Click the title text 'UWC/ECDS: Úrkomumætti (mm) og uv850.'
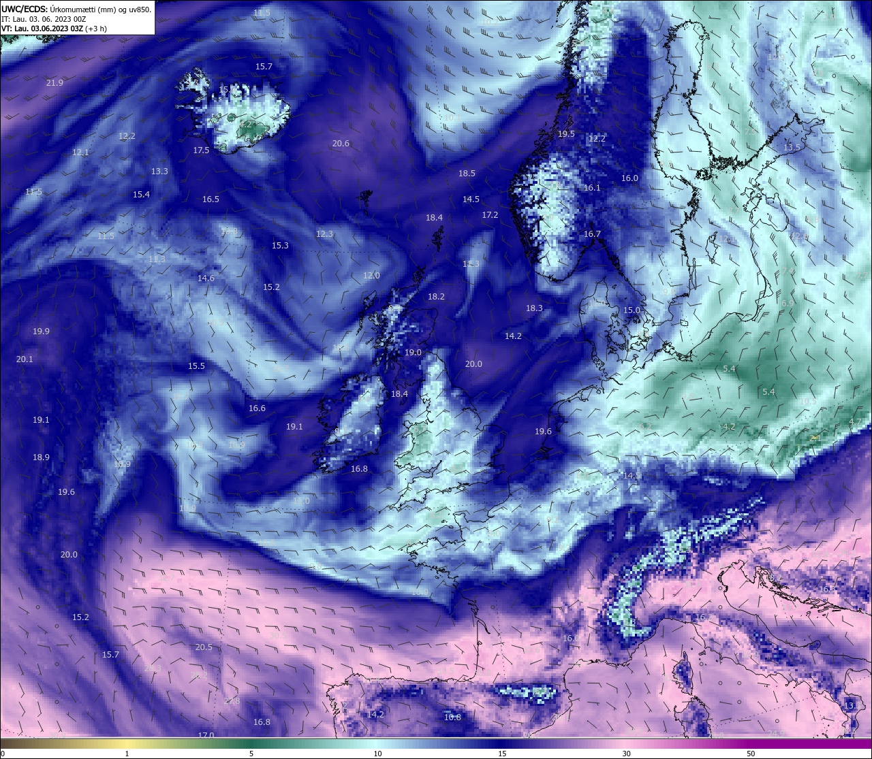The image size is (872, 759). pyautogui.click(x=76, y=9)
